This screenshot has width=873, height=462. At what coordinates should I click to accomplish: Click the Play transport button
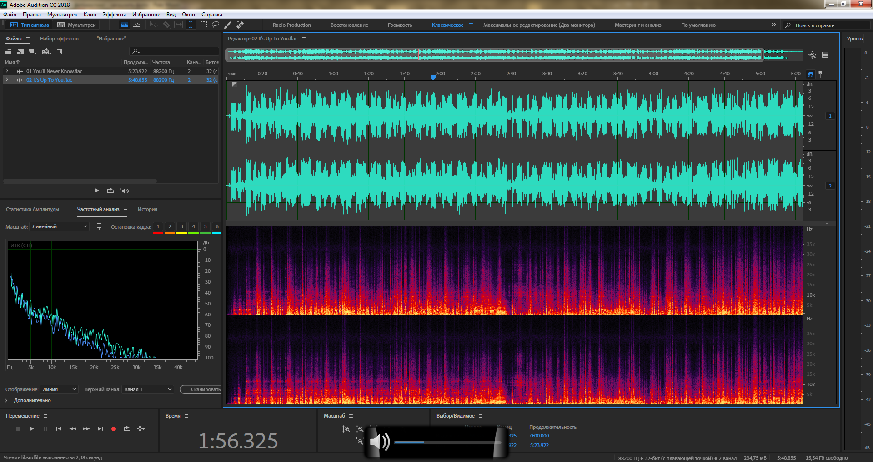(x=31, y=428)
